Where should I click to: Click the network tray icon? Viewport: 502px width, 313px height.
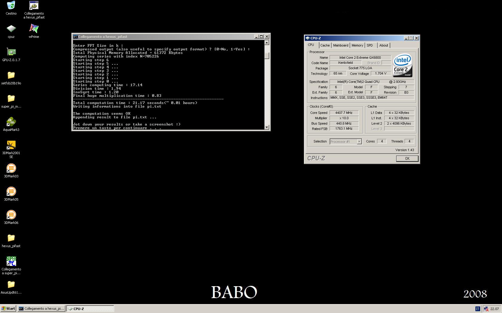[x=486, y=309]
